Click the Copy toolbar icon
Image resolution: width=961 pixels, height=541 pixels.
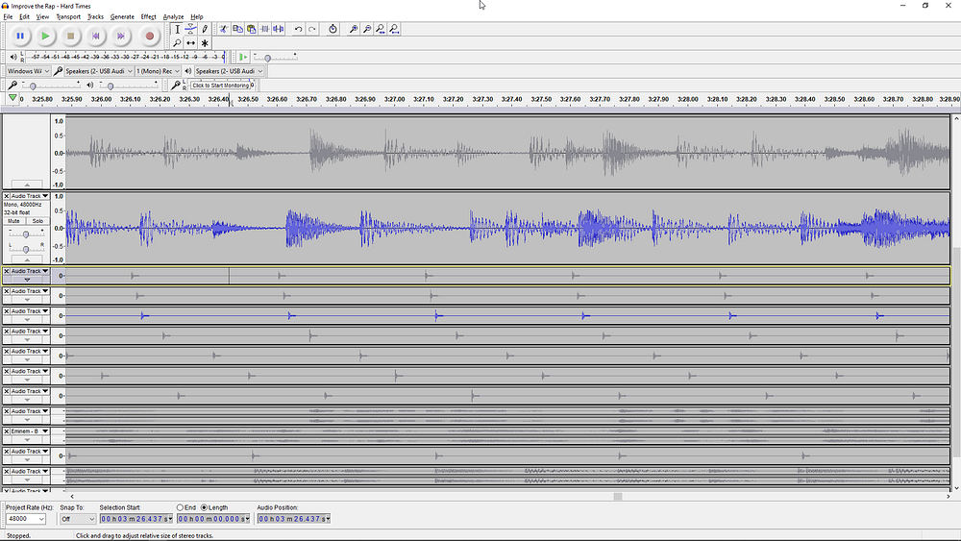tap(237, 29)
